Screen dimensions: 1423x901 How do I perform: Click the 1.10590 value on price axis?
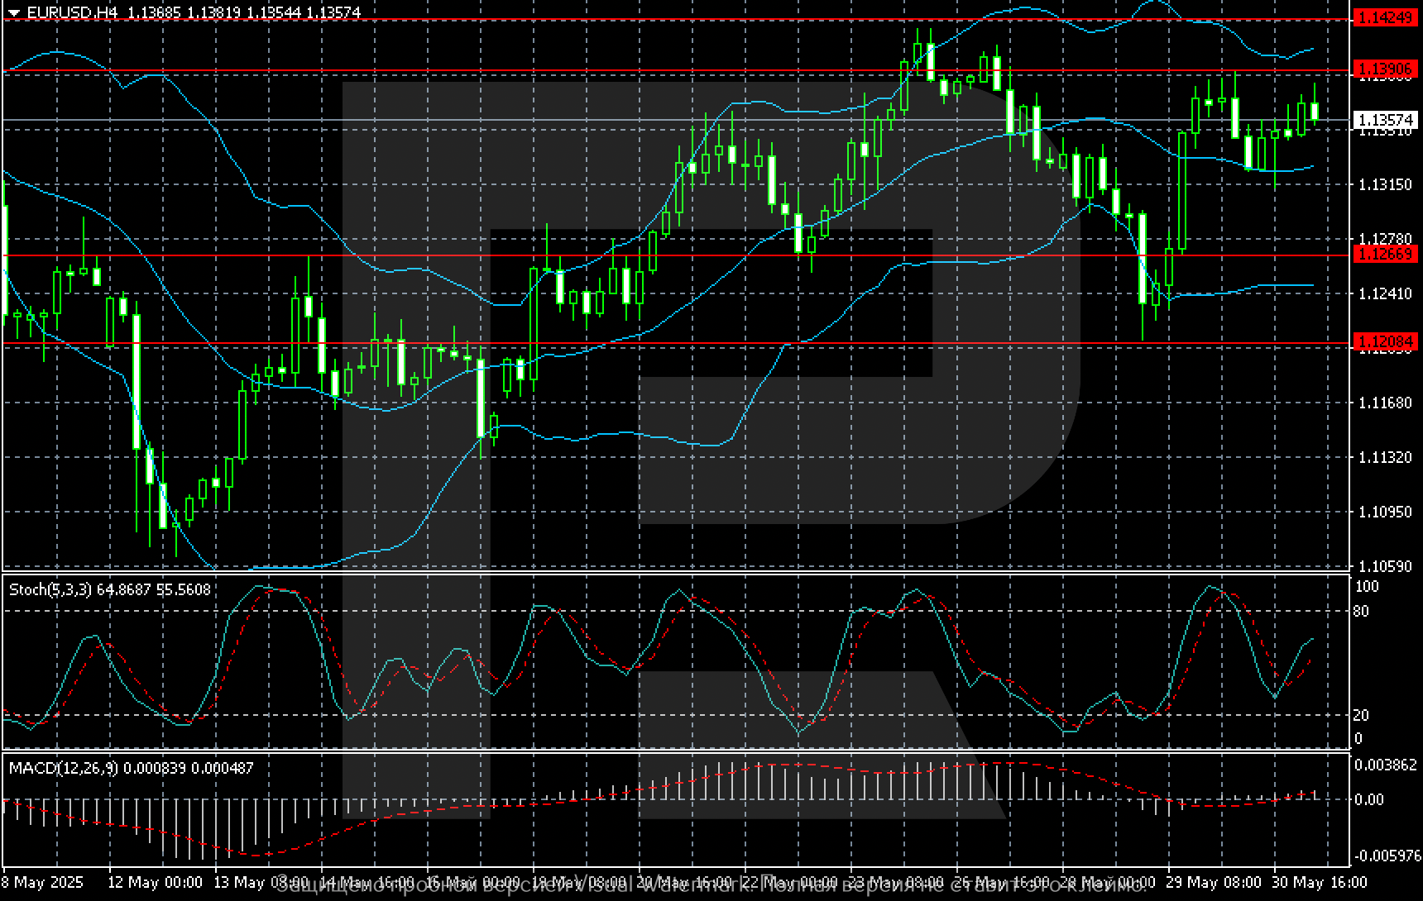click(x=1386, y=566)
